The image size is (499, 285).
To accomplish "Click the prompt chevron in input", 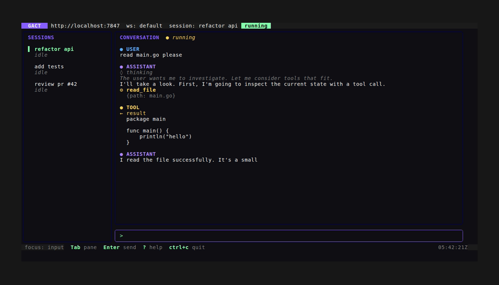I will click(122, 235).
